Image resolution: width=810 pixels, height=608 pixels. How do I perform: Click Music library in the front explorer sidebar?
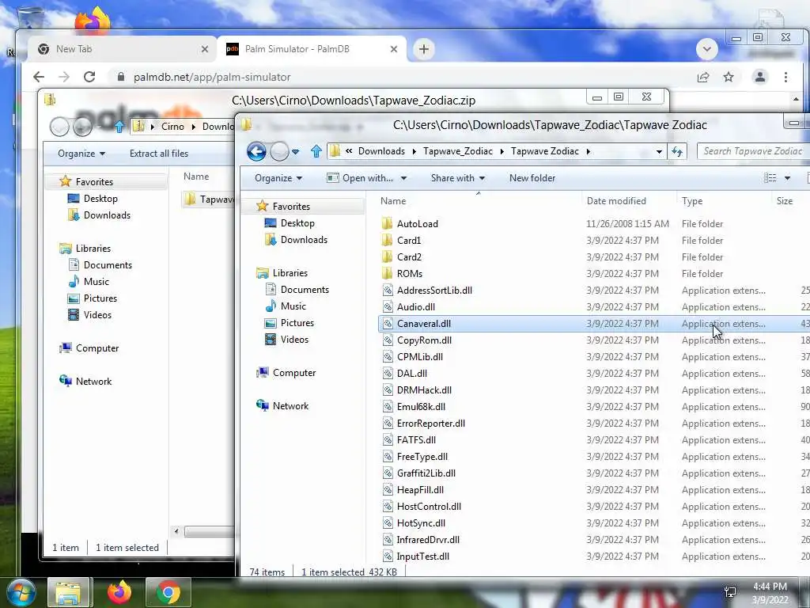pos(293,306)
